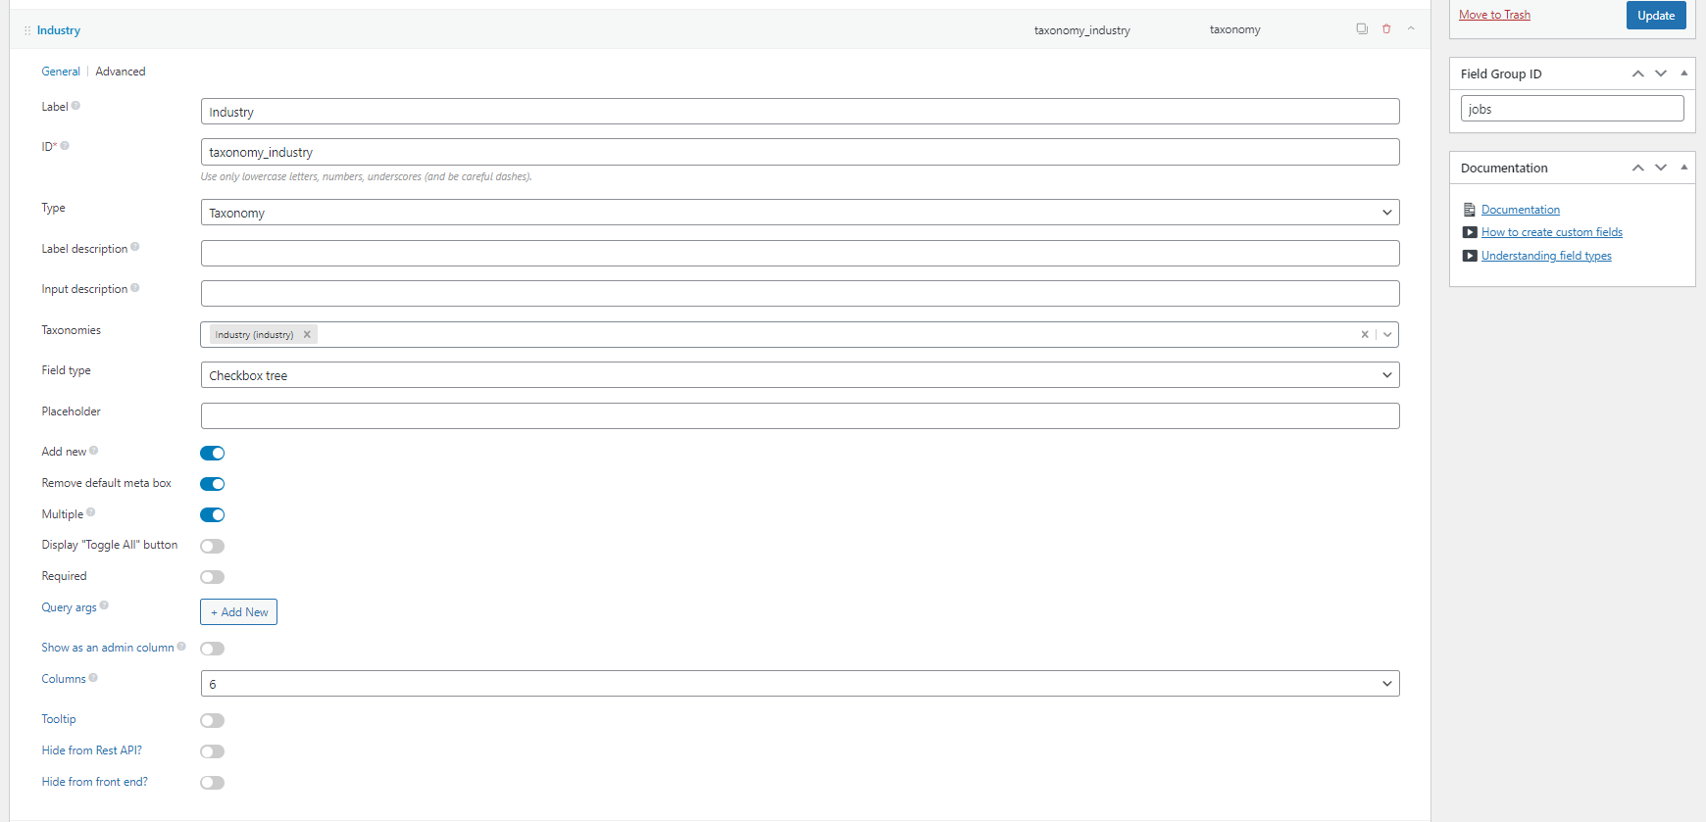The image size is (1706, 822).
Task: Open How to create custom fields link
Action: click(x=1552, y=232)
